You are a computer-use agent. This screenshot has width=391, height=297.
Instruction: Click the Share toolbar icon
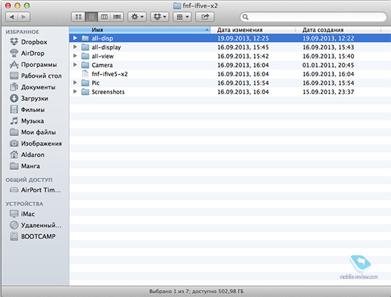(x=205, y=17)
